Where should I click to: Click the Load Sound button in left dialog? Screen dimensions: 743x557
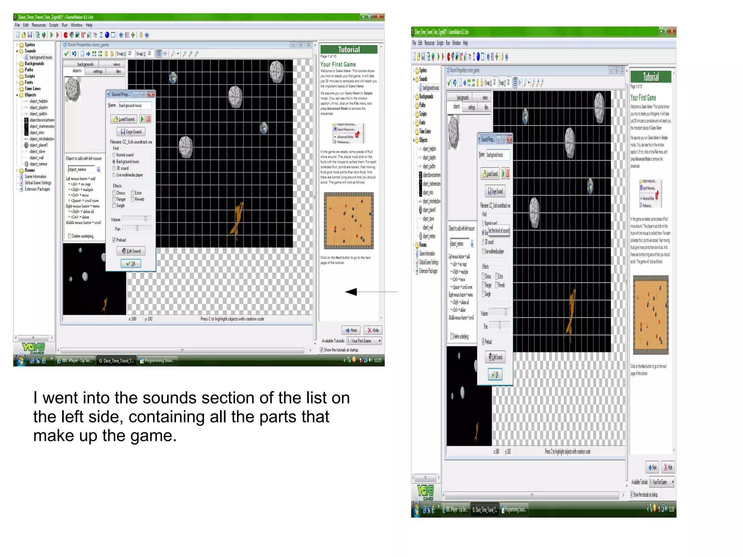[x=124, y=119]
